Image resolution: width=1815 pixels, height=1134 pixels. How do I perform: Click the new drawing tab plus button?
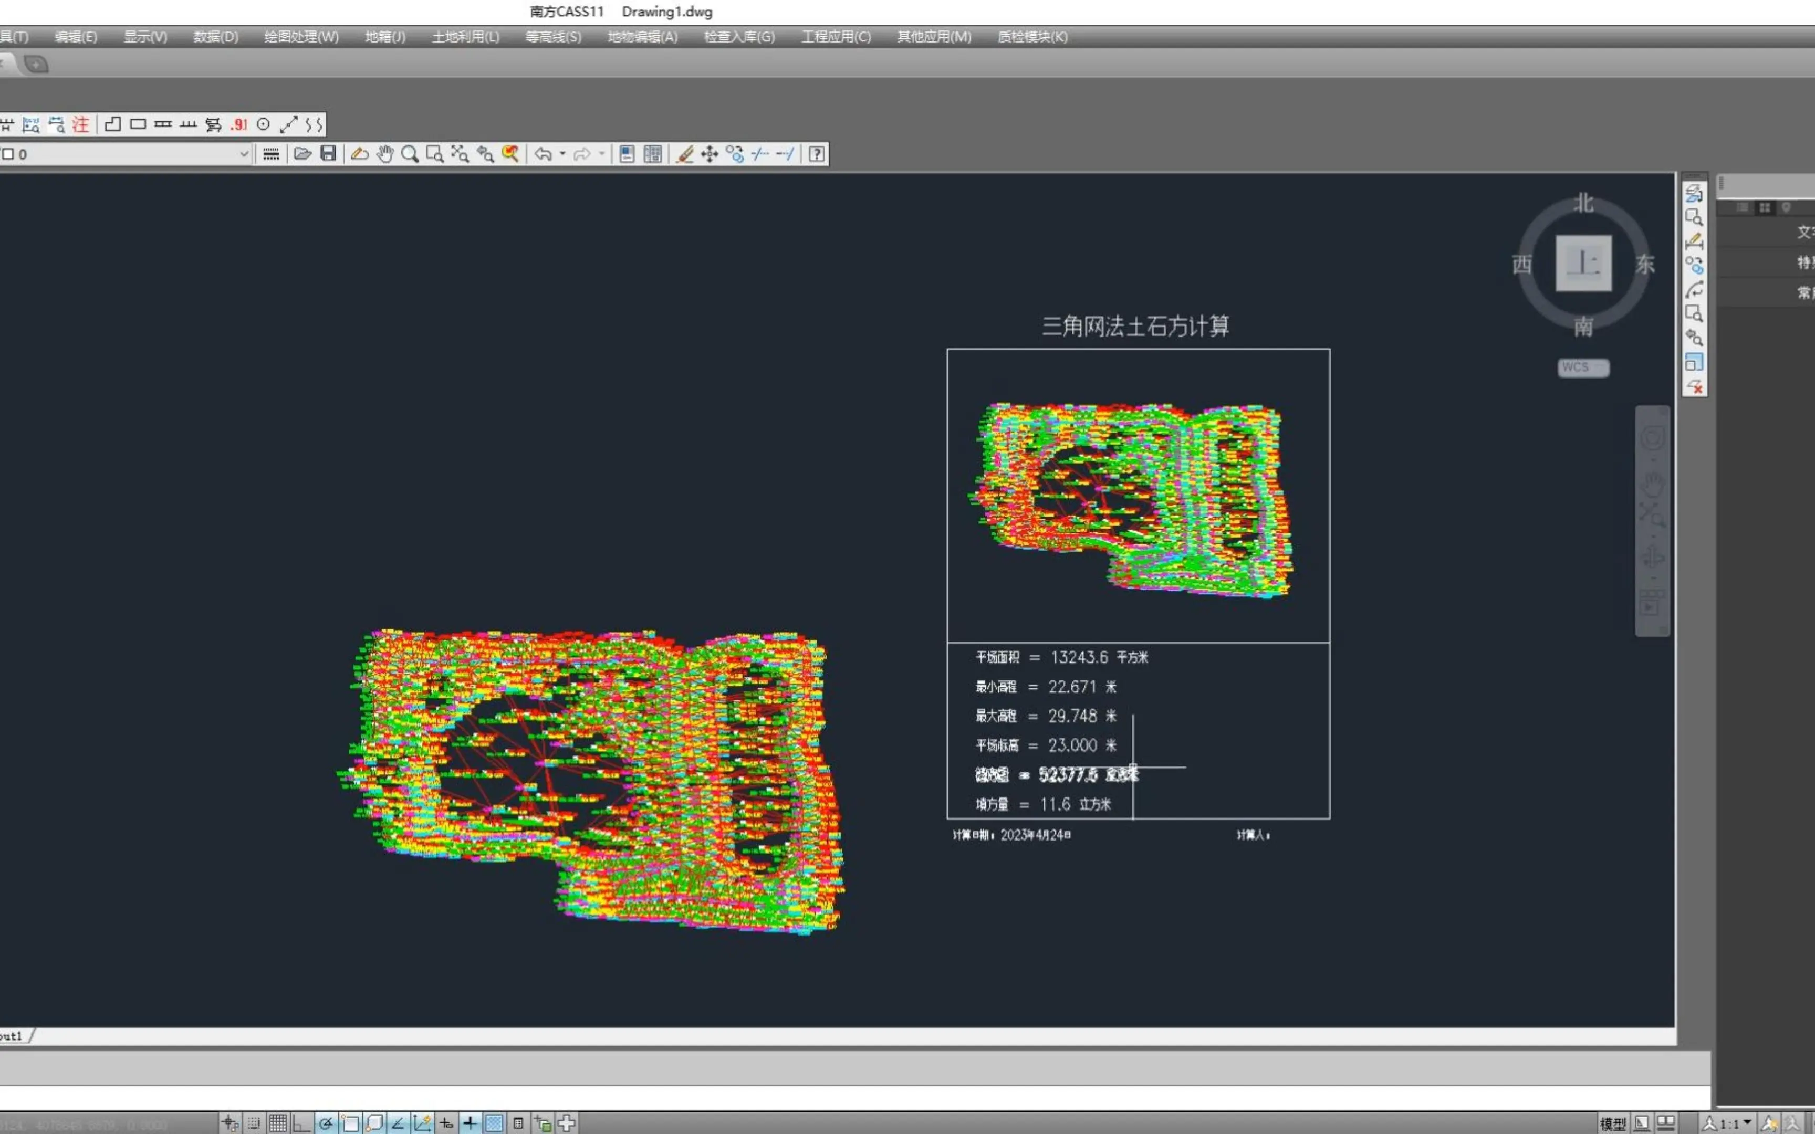coord(35,65)
